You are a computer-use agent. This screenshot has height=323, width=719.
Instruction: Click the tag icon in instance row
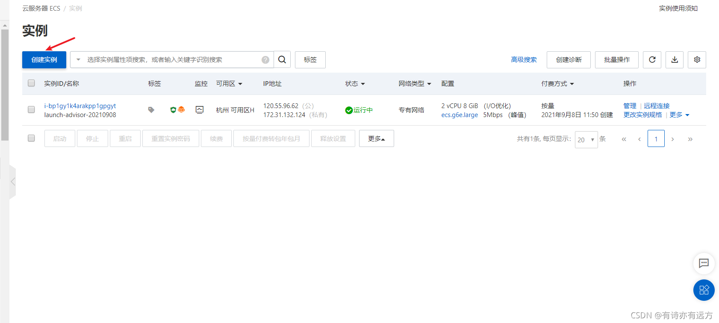coord(151,110)
